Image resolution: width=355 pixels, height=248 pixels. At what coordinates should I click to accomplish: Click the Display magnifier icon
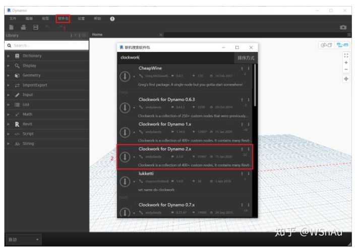click(17, 66)
